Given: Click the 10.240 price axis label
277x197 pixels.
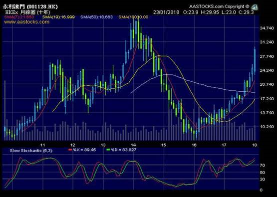Looking at the screenshot, I should (267, 127).
